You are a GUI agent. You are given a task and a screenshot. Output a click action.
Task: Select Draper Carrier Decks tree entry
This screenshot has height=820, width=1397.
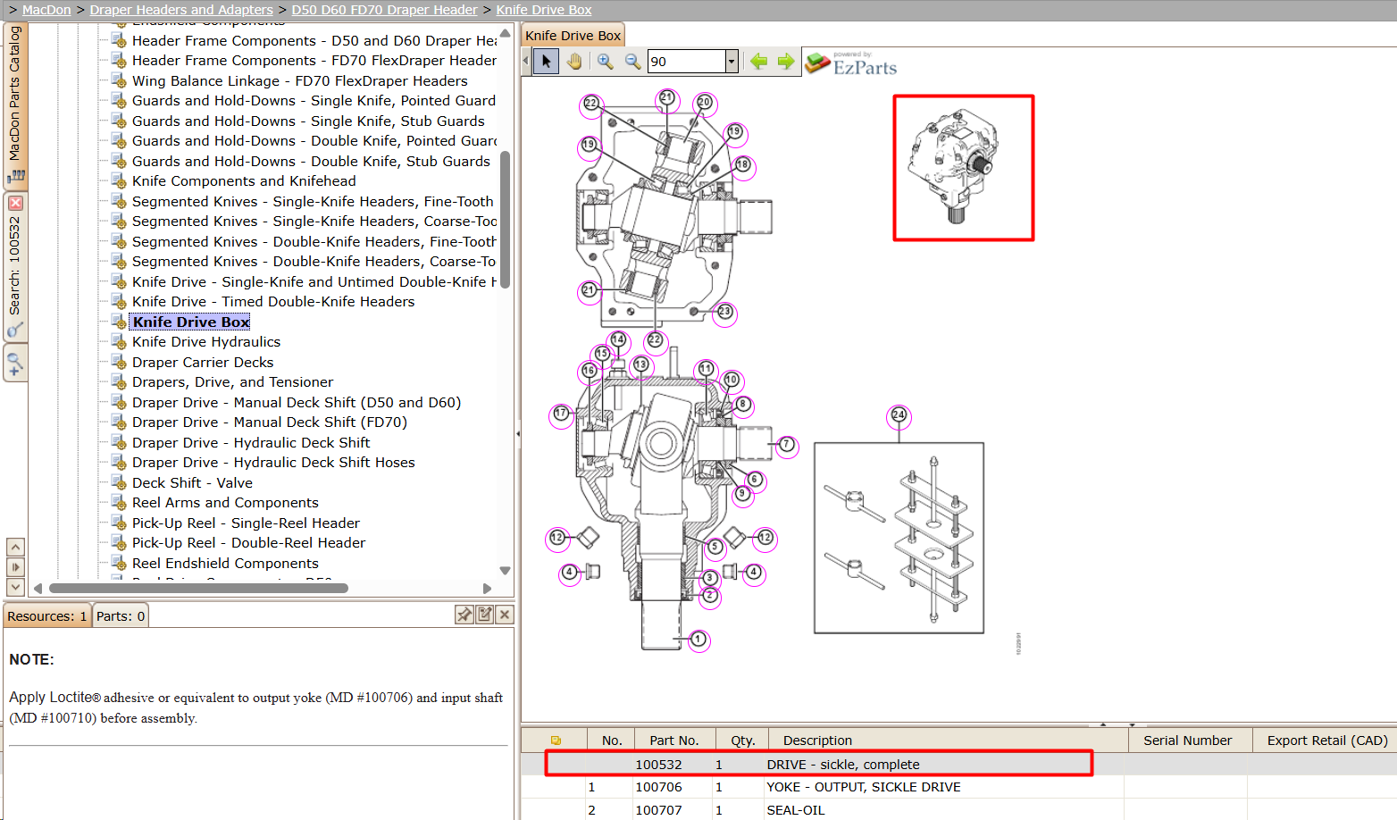[203, 362]
